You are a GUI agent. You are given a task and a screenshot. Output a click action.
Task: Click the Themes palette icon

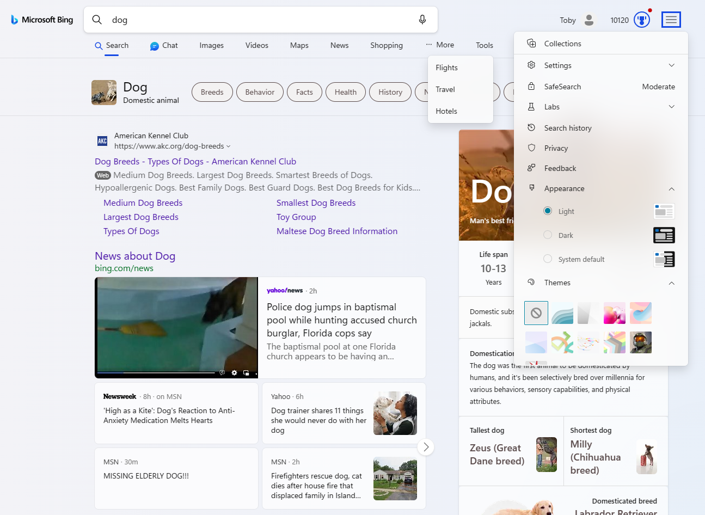click(x=531, y=282)
